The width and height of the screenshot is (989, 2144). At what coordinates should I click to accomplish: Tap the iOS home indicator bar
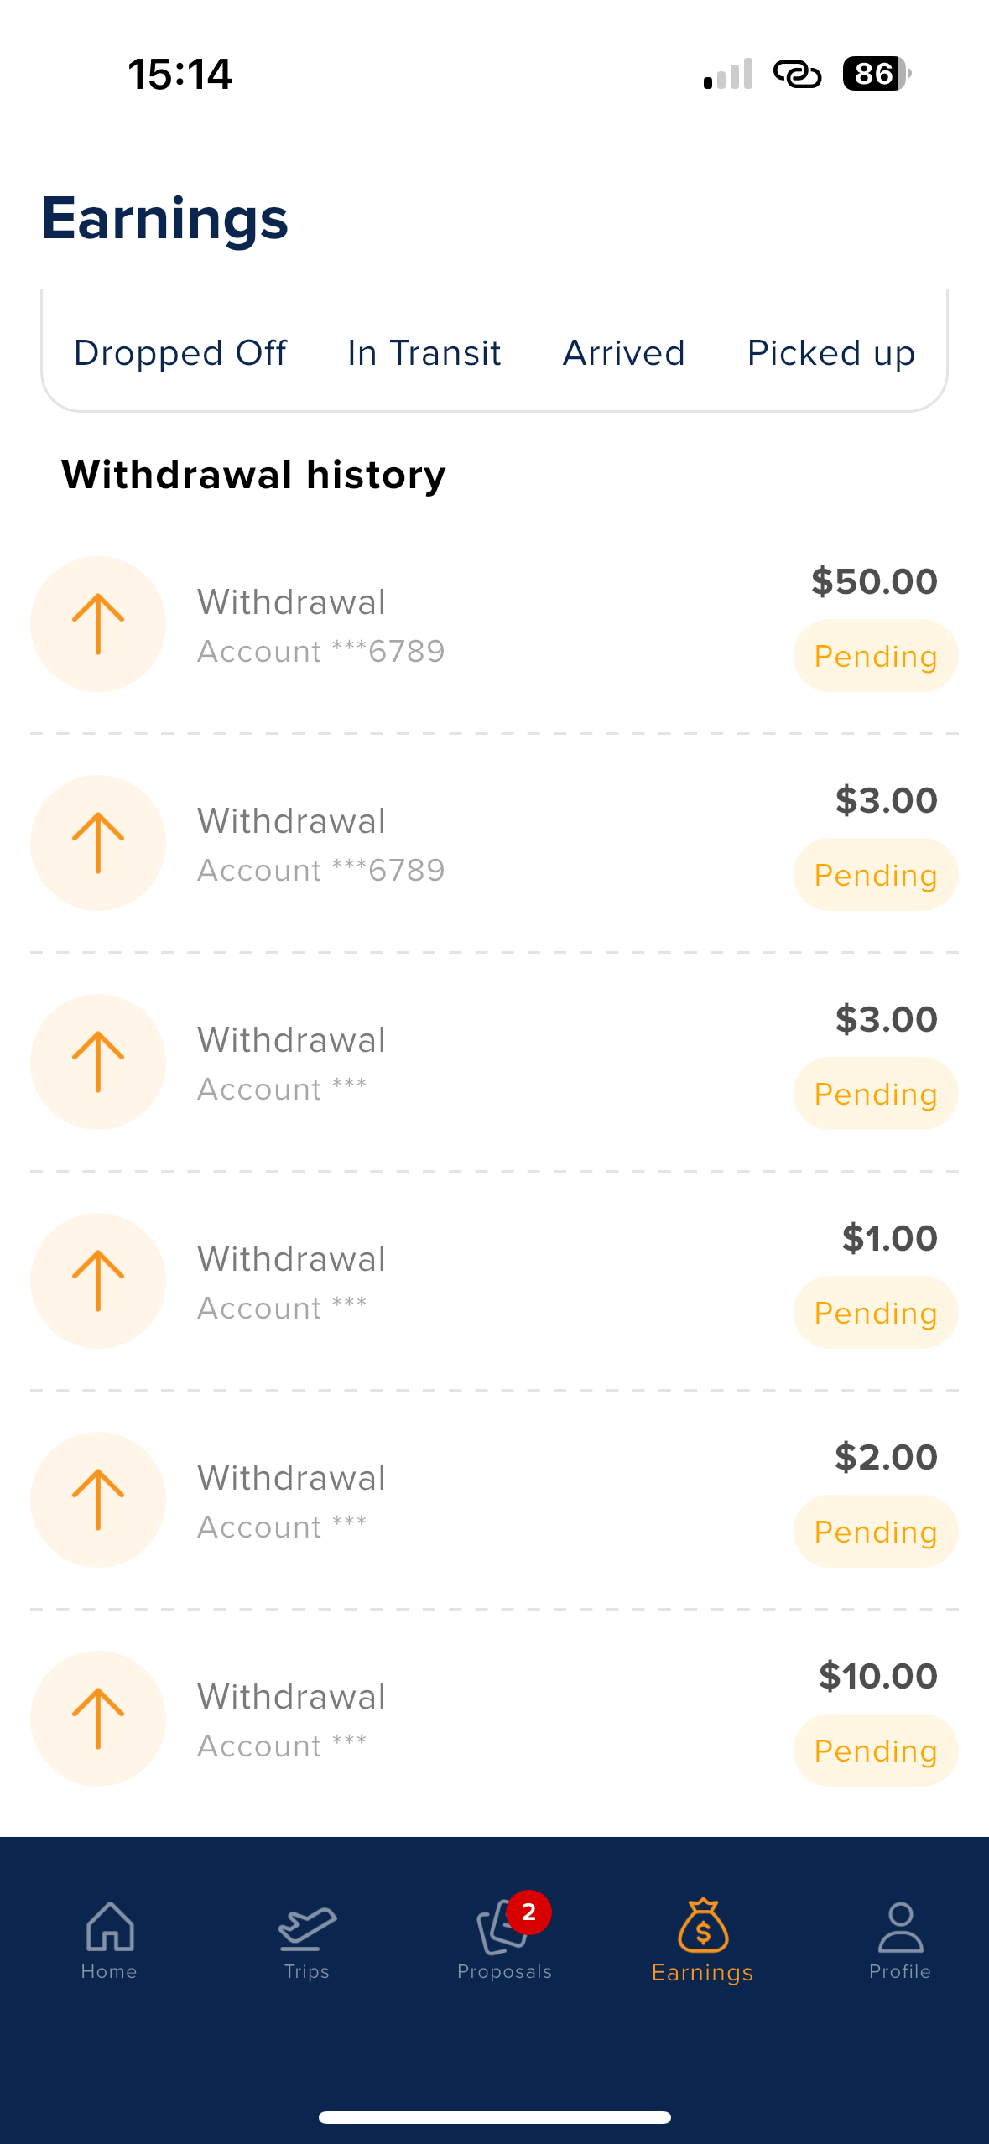495,2117
